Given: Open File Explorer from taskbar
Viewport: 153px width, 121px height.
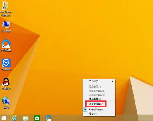Looking at the screenshot, I should click(x=26, y=118).
